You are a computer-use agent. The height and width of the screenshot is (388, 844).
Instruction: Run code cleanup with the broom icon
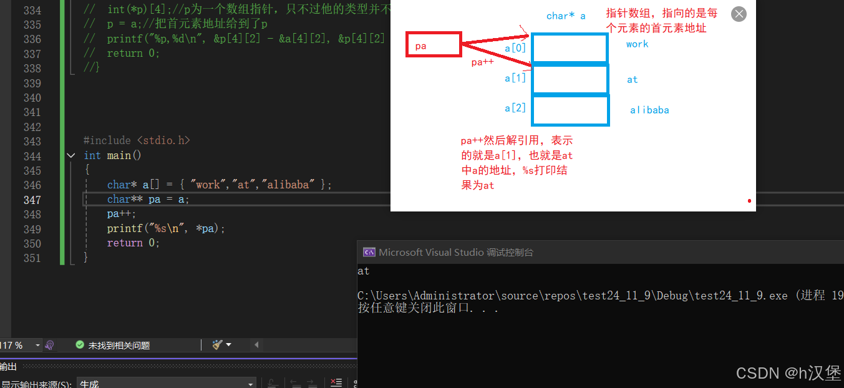[218, 345]
